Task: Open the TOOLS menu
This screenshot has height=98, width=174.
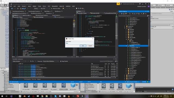Action: click(x=44, y=6)
